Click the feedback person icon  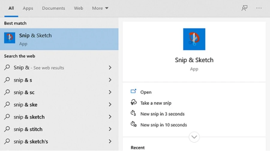pos(244,8)
